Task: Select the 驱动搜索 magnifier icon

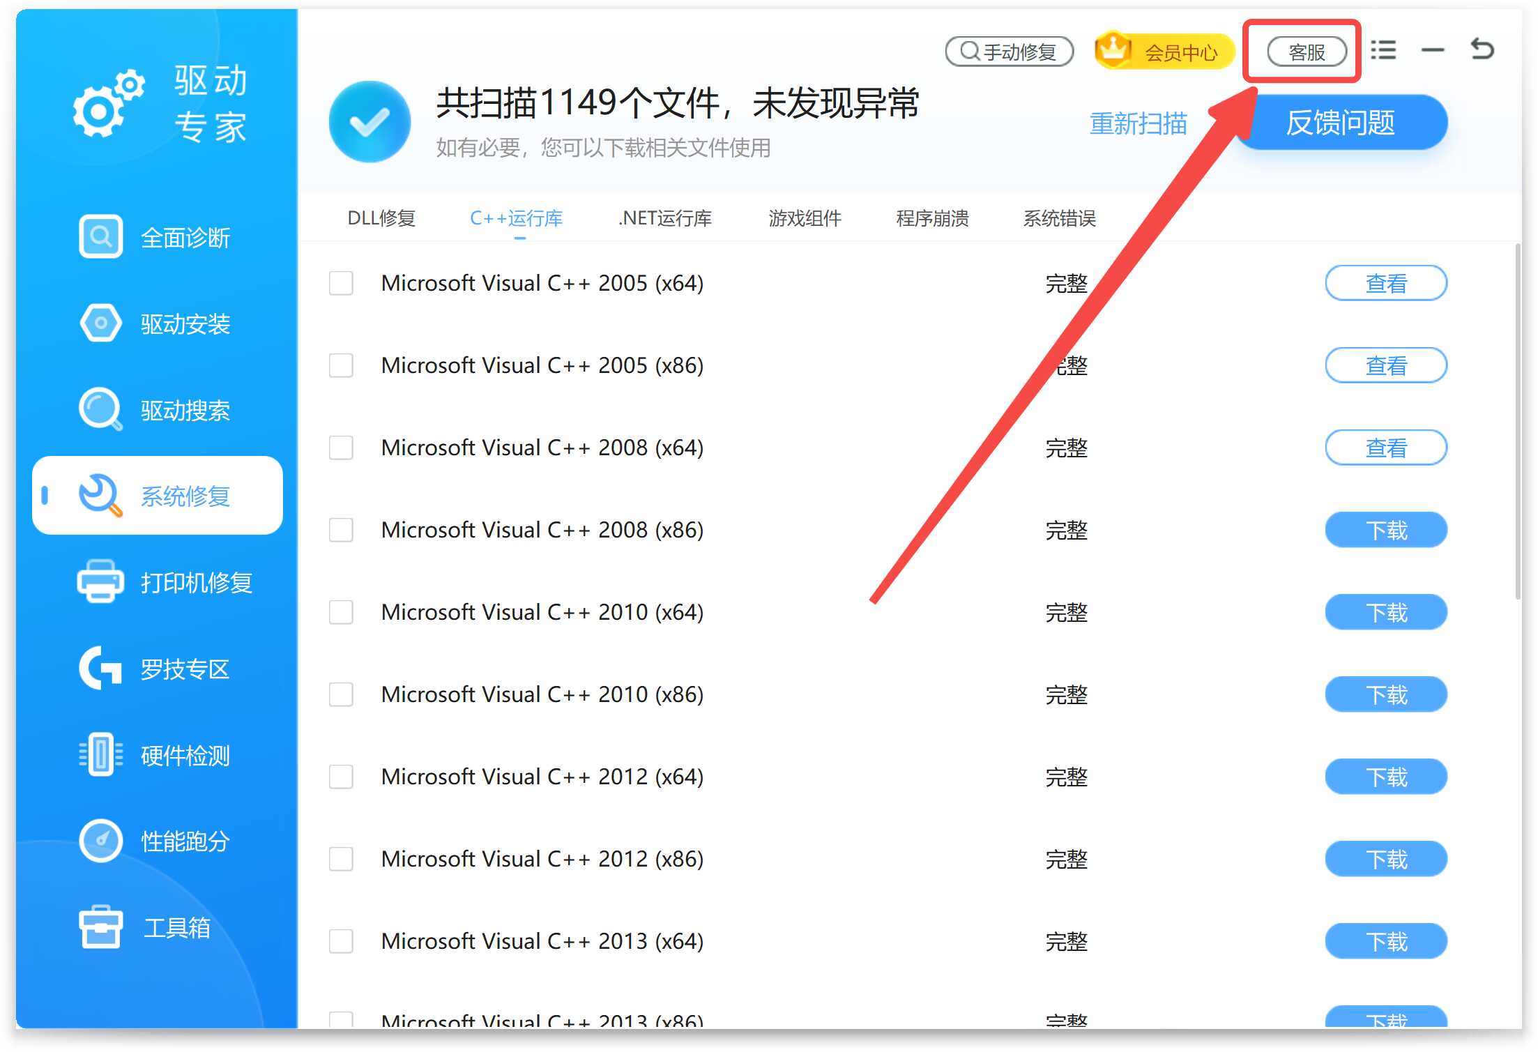Action: (100, 409)
